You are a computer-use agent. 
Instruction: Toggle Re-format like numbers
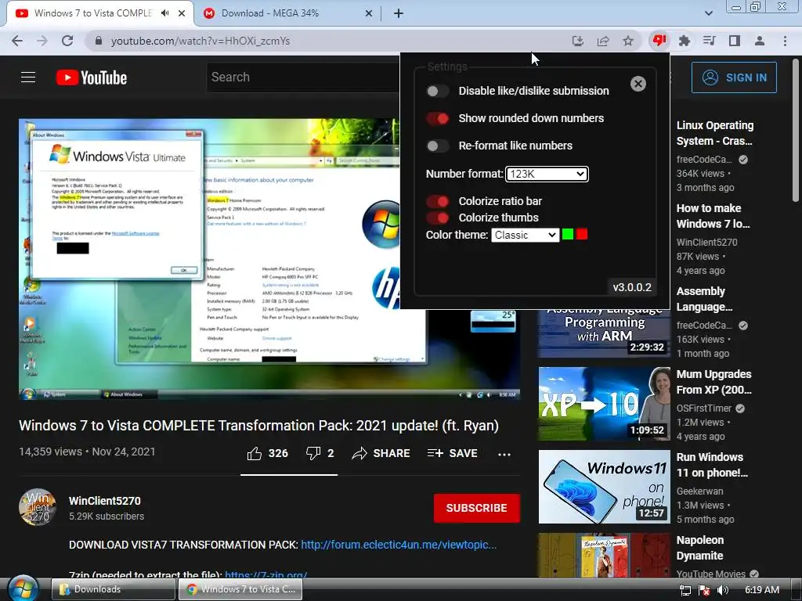tap(437, 146)
